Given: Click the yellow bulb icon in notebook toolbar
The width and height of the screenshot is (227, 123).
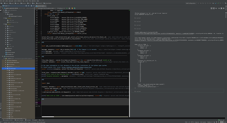Looking at the screenshot, I should click(72, 8).
